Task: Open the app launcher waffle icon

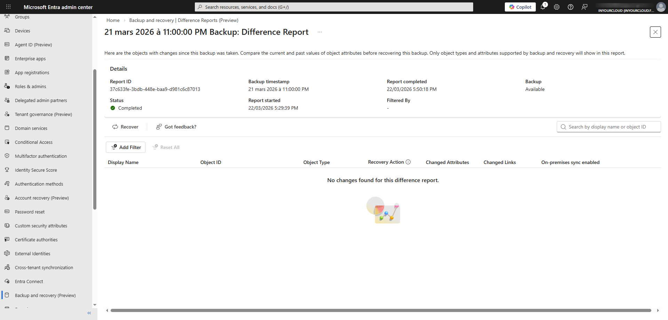Action: (x=8, y=7)
